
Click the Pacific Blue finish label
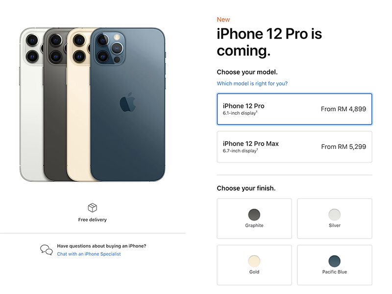(335, 272)
